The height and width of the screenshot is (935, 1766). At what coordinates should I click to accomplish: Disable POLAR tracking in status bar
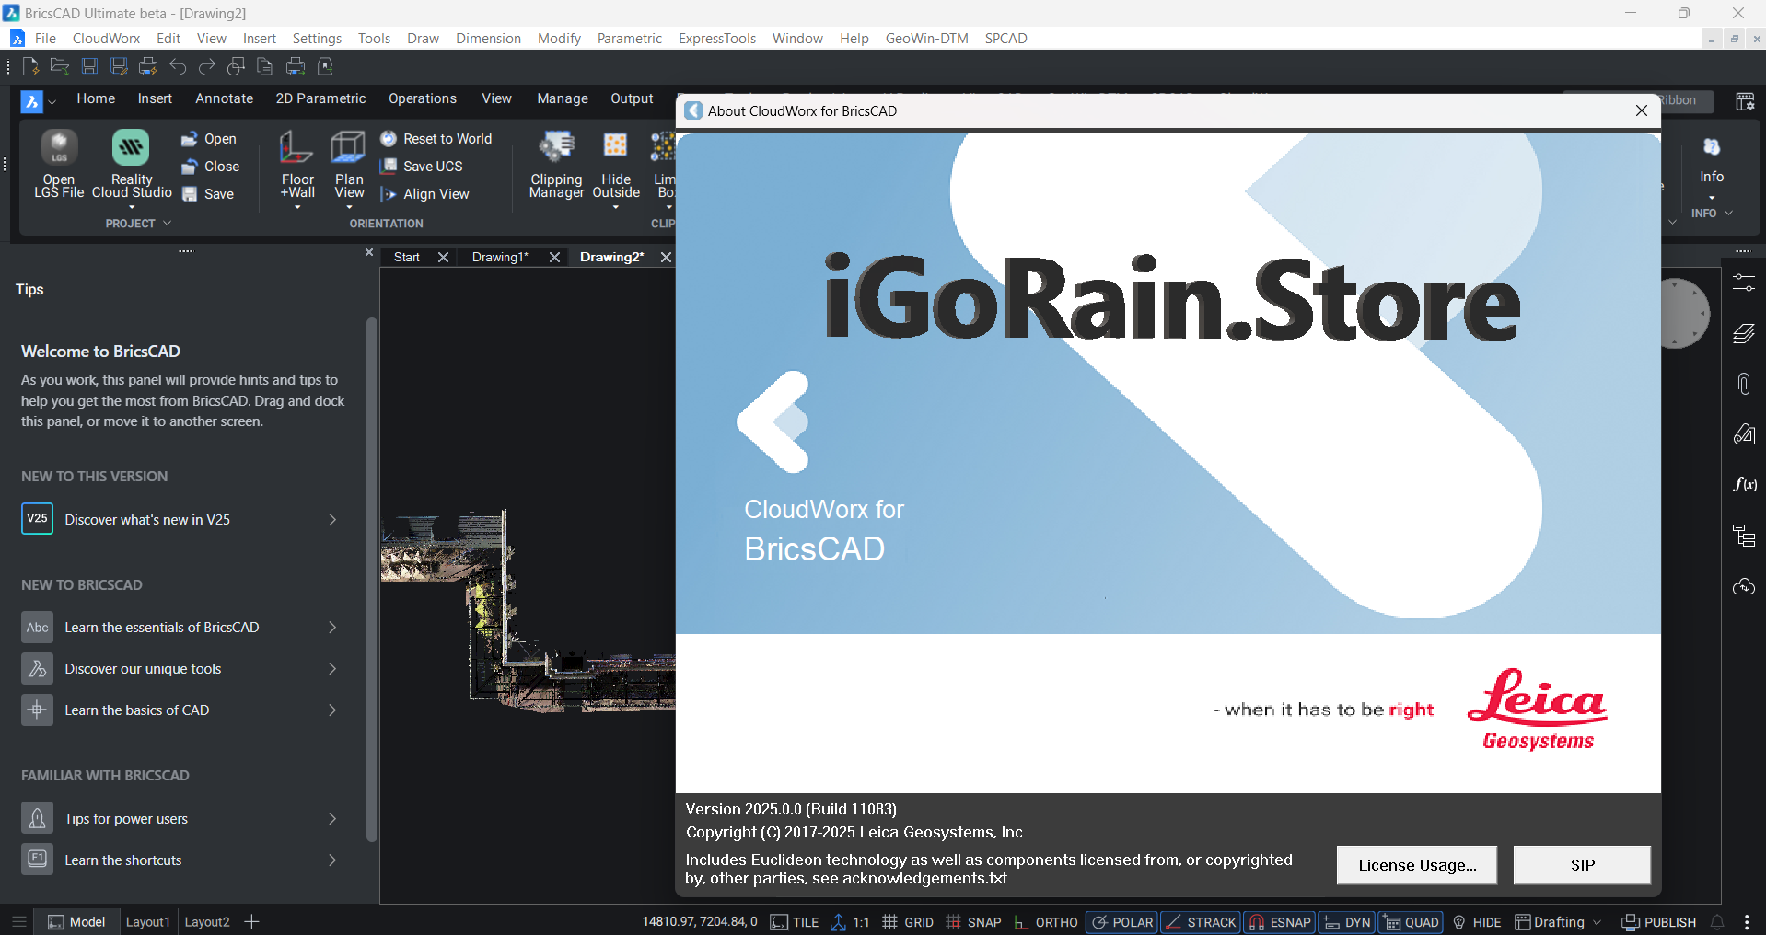tap(1121, 922)
